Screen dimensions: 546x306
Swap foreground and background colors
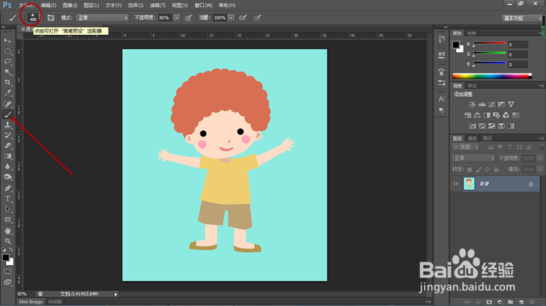(x=11, y=249)
